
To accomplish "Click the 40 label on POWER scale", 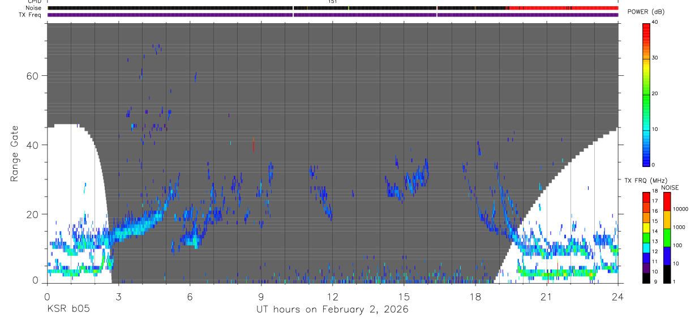I will pos(655,22).
